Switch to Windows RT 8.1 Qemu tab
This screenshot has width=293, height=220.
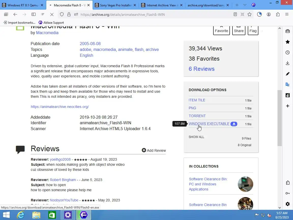point(23,5)
